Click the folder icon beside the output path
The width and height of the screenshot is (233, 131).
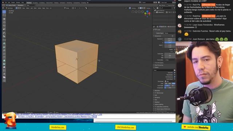pos(174,70)
